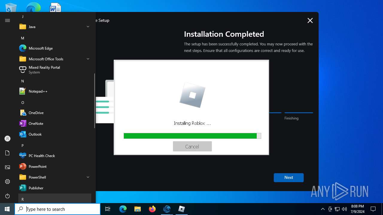Launch Publisher from the Start menu
The image size is (383, 215).
[55, 188]
